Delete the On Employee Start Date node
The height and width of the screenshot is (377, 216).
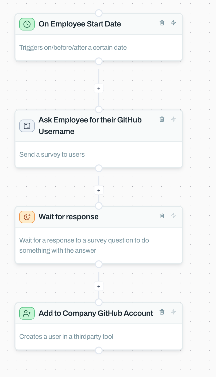162,23
